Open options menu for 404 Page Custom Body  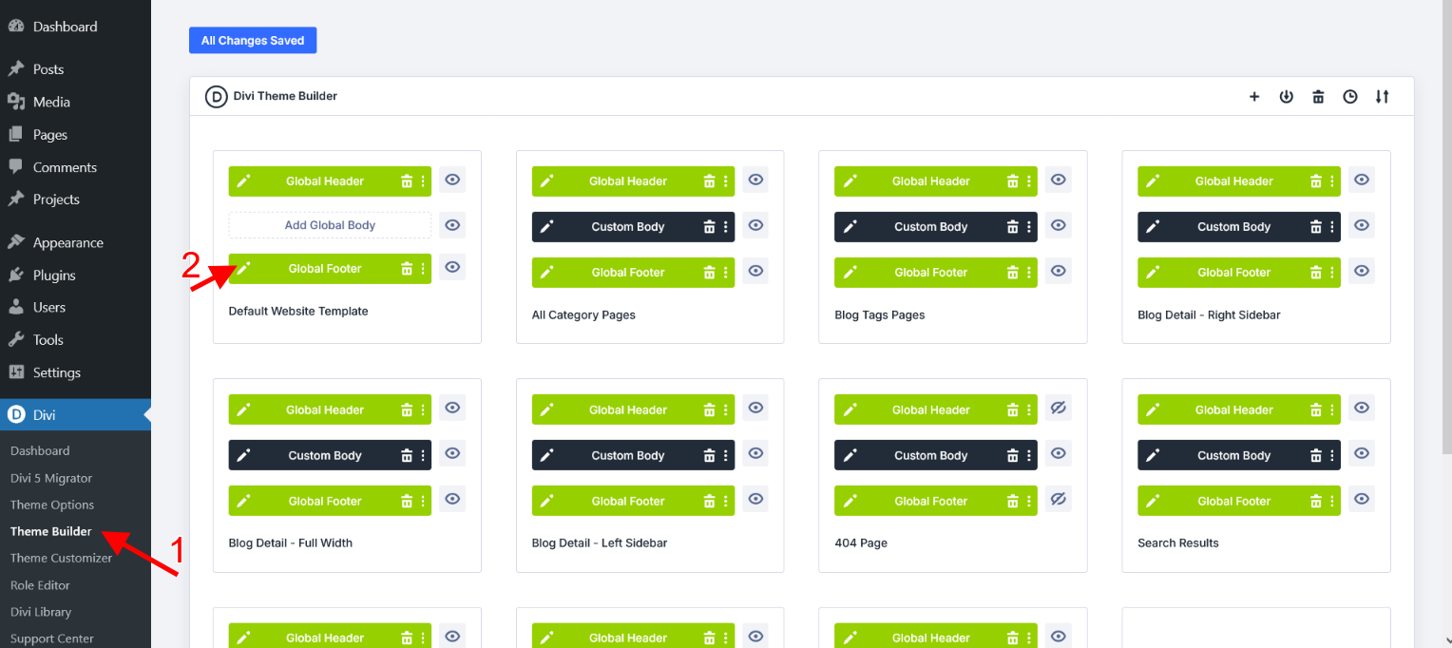pyautogui.click(x=1029, y=456)
